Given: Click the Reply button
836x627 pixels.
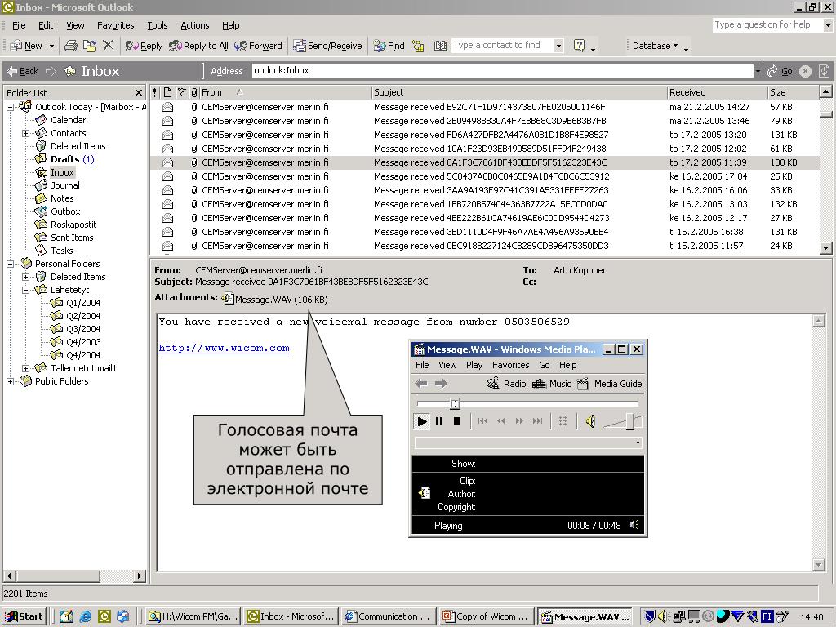Looking at the screenshot, I should [x=144, y=46].
